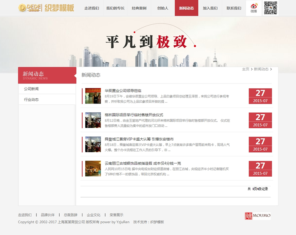Click the Weibo icon in header
The width and height of the screenshot is (296, 235).
point(254,8)
